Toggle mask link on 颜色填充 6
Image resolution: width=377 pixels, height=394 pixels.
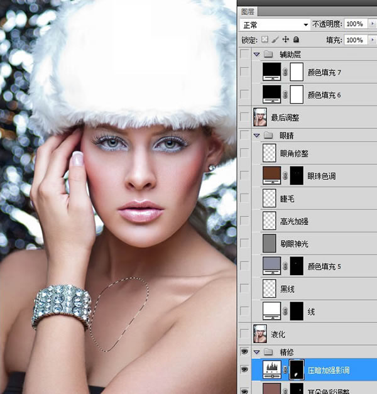(x=285, y=95)
